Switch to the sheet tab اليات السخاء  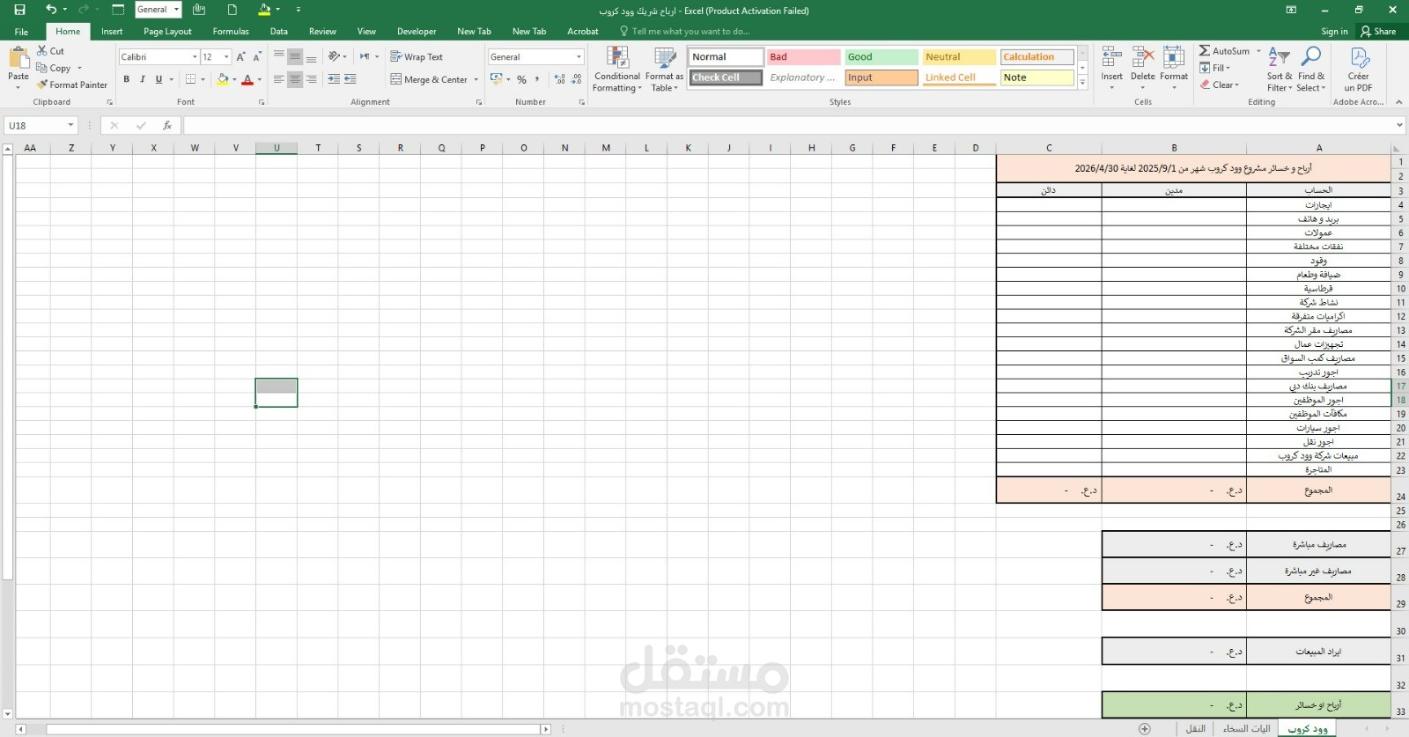[x=1246, y=729]
